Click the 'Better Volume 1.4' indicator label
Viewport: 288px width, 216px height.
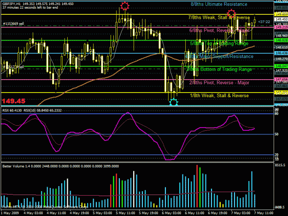click(x=61, y=166)
